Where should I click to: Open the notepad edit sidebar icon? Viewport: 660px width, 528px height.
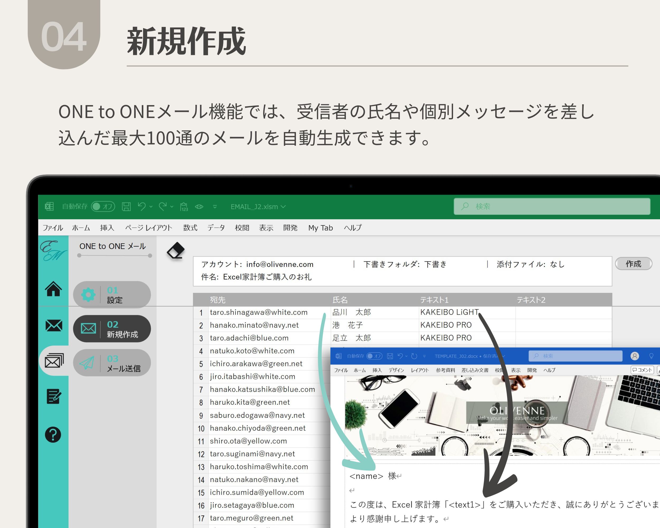click(54, 396)
